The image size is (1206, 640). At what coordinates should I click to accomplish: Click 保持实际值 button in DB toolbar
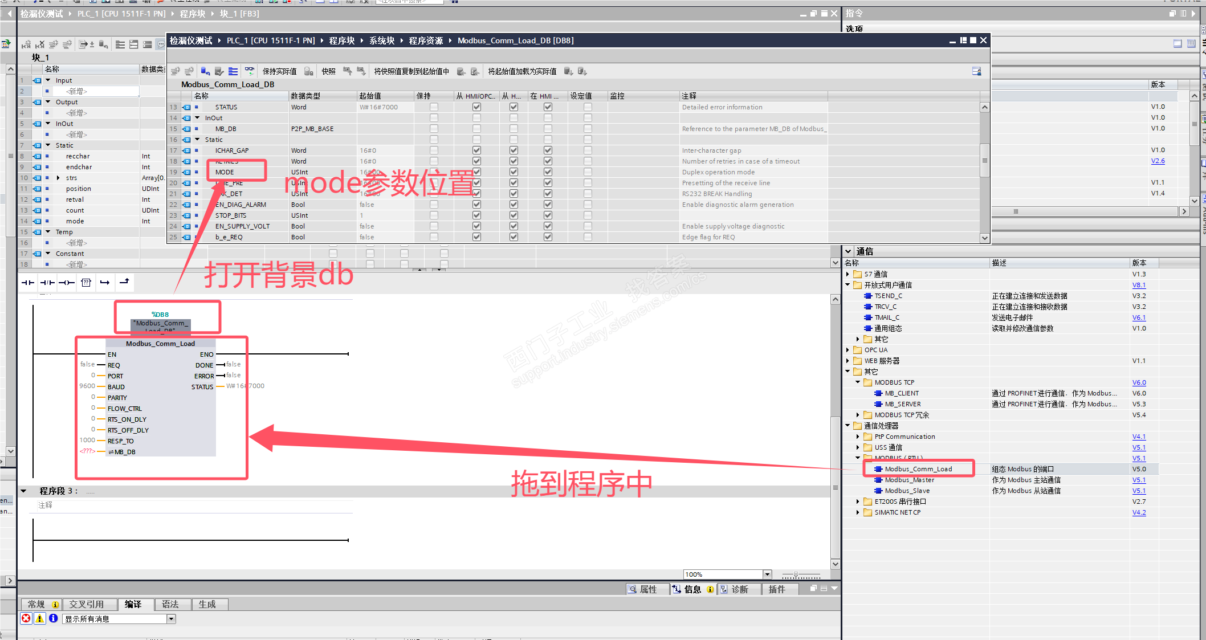click(279, 71)
